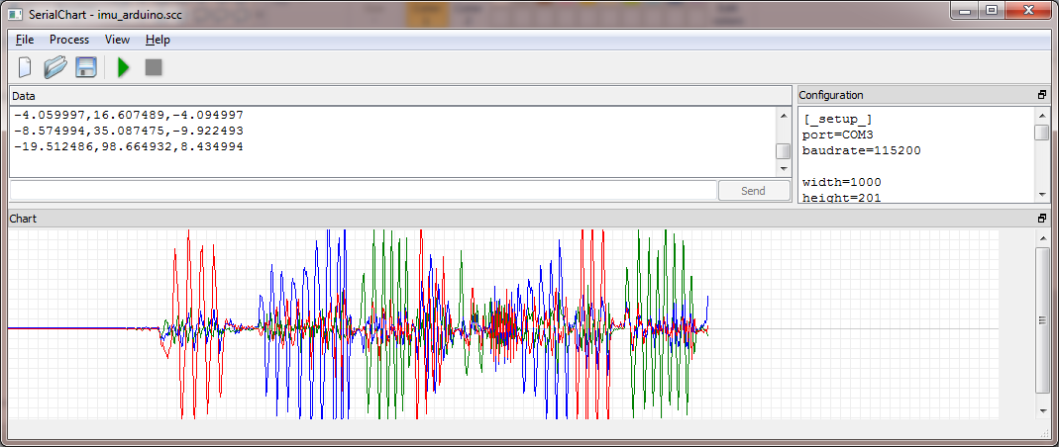Undock the Chart panel float icon
This screenshot has width=1059, height=447.
click(1041, 219)
